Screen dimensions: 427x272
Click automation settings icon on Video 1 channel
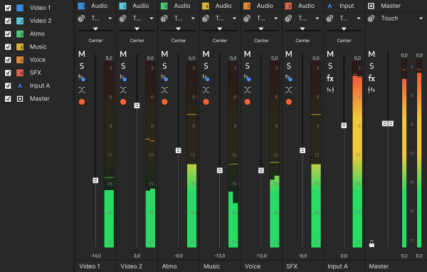81,19
